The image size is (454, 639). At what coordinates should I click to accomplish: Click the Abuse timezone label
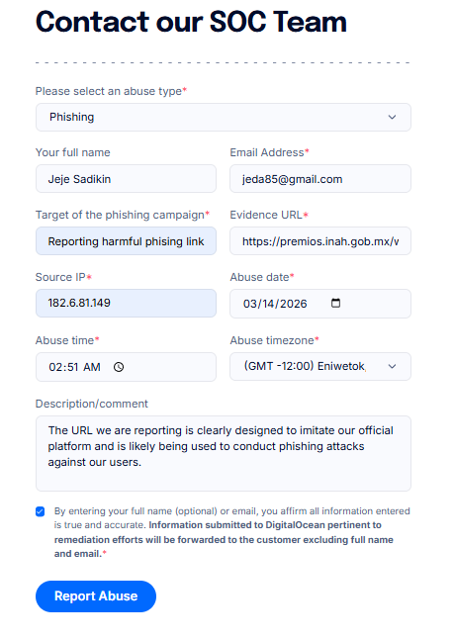[x=274, y=340]
